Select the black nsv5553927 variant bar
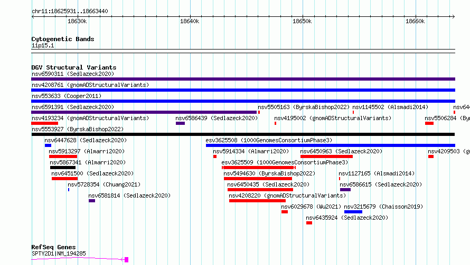The height and width of the screenshot is (265, 470). point(243,134)
